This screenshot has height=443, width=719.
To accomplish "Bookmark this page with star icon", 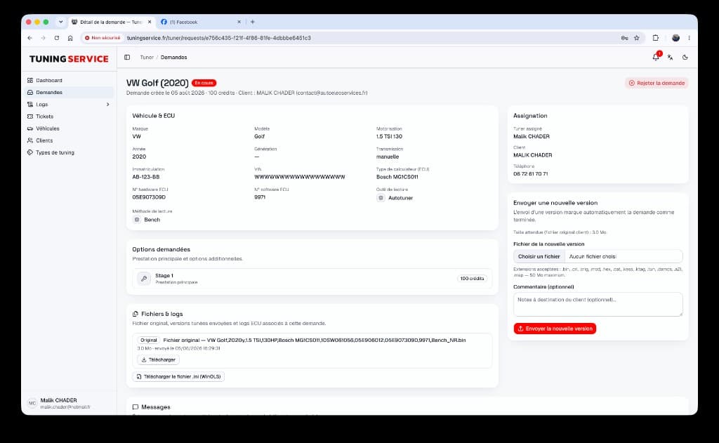I will coord(636,38).
